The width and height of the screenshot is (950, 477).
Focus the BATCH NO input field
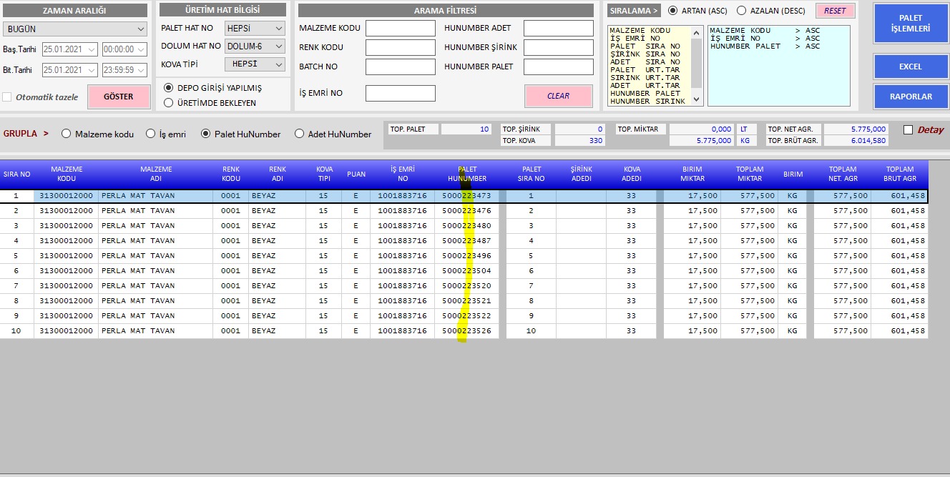(400, 67)
